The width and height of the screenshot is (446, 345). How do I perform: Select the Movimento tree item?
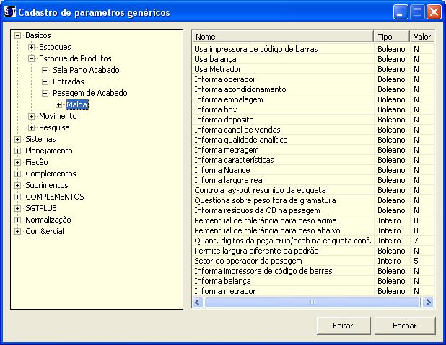58,116
